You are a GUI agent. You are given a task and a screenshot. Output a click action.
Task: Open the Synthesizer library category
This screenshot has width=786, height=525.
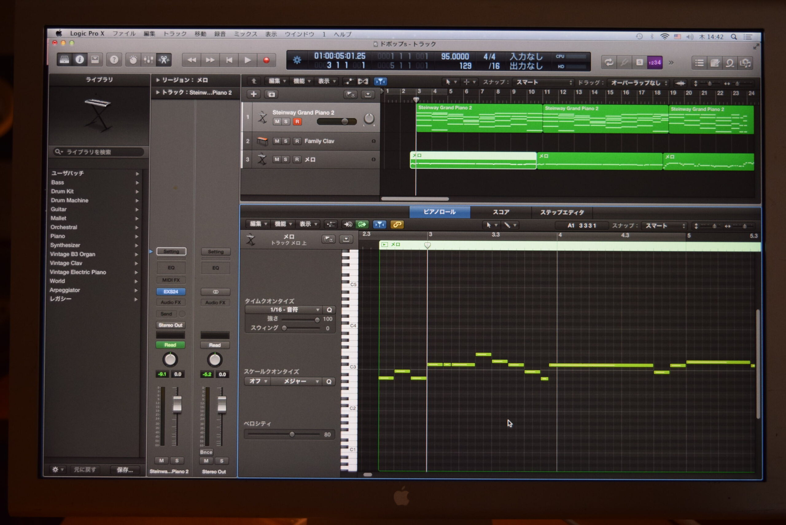(94, 245)
